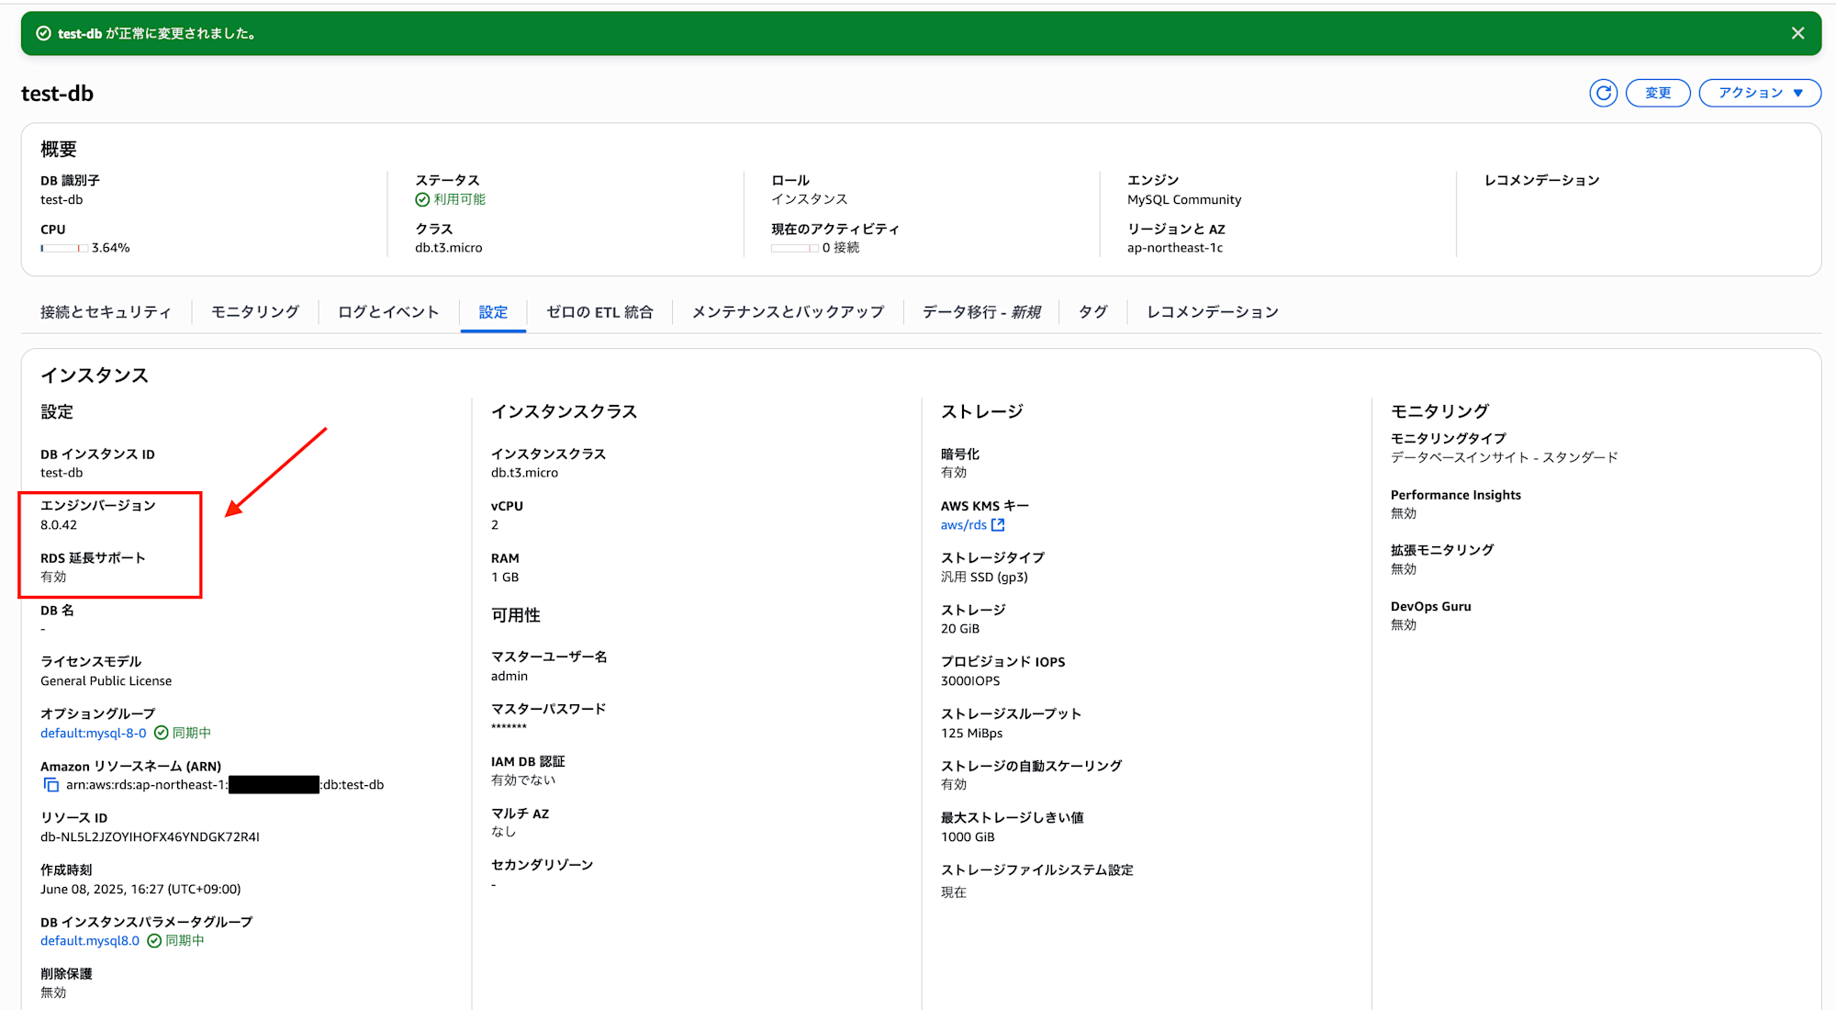Click db.t3.micro under インスタンスクラス section
The height and width of the screenshot is (1010, 1836).
(x=524, y=473)
